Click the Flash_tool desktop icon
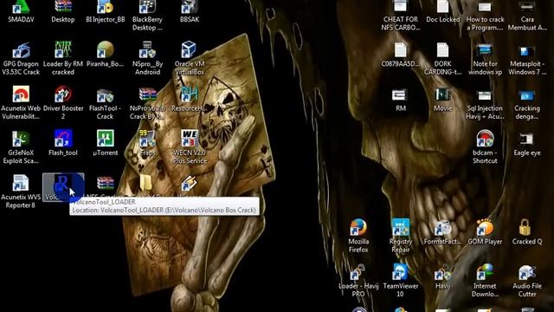The width and height of the screenshot is (554, 312). (63, 139)
